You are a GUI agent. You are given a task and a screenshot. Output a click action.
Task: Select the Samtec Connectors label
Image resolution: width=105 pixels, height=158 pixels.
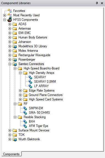pos(31,64)
